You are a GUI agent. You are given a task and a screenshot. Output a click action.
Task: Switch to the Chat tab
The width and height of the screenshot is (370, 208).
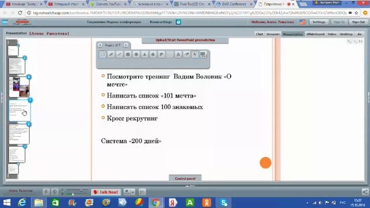(x=260, y=34)
